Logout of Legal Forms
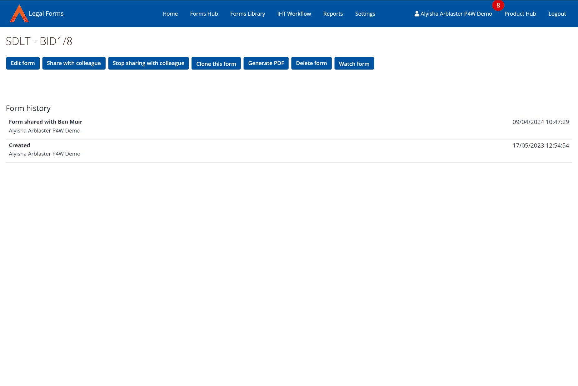The width and height of the screenshot is (578, 386). 557,13
